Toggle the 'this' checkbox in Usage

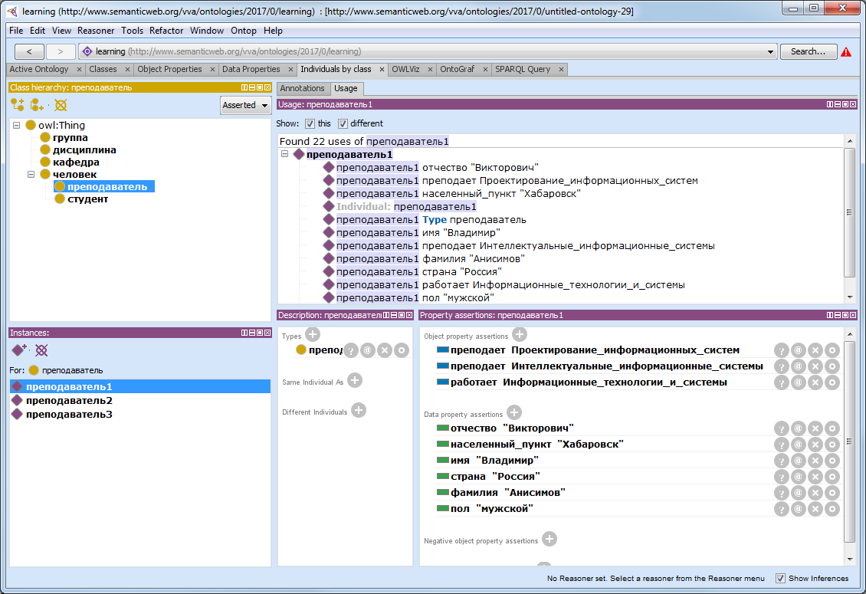[310, 123]
